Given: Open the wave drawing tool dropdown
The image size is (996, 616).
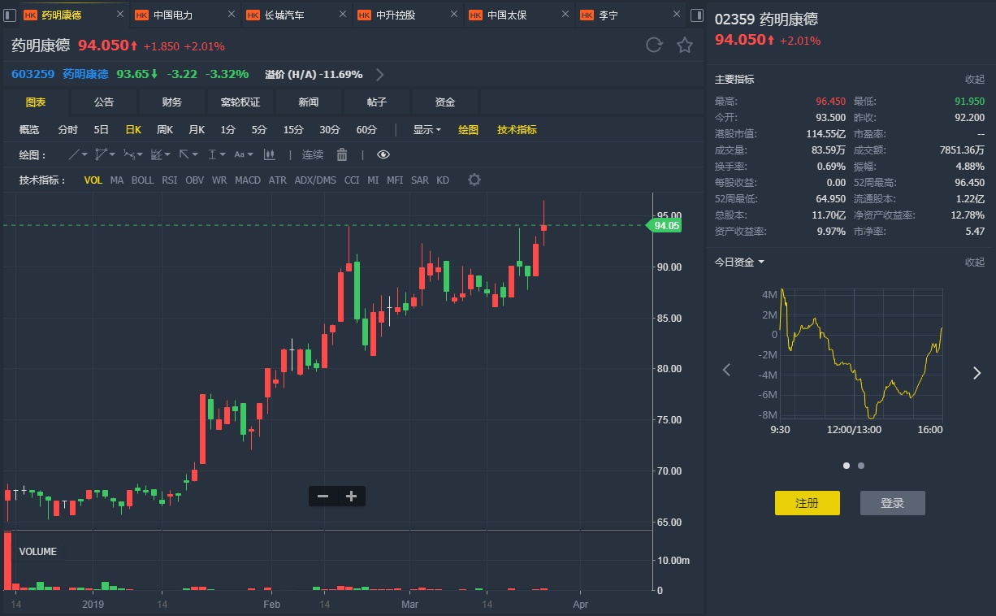Looking at the screenshot, I should (x=134, y=154).
